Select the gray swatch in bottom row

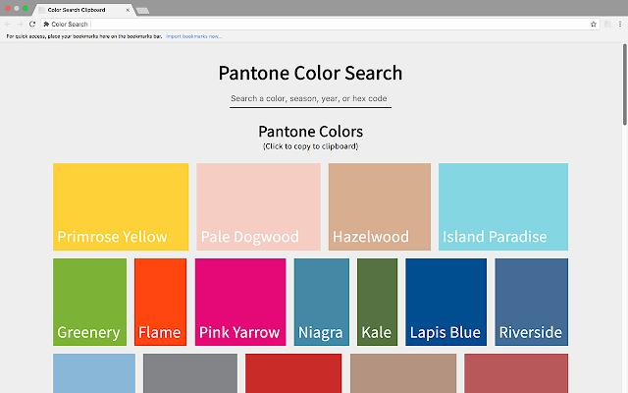click(190, 373)
